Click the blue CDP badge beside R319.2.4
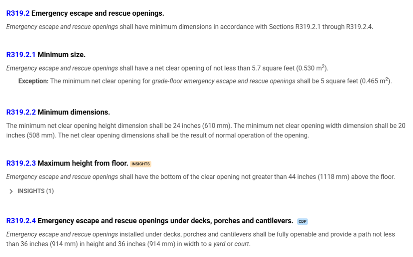The width and height of the screenshot is (413, 257). tap(302, 222)
